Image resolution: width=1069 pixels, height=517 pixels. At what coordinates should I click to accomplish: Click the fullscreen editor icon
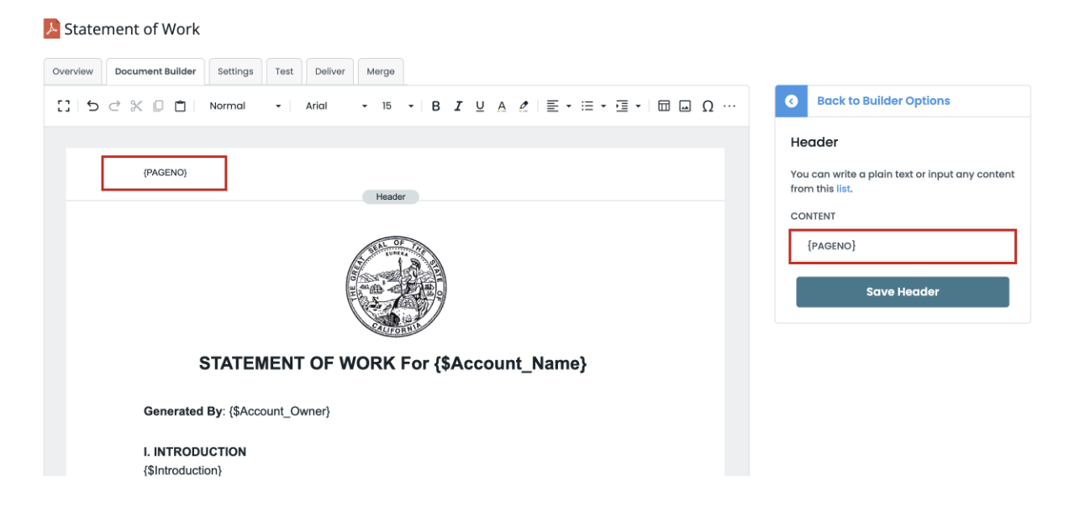click(64, 106)
